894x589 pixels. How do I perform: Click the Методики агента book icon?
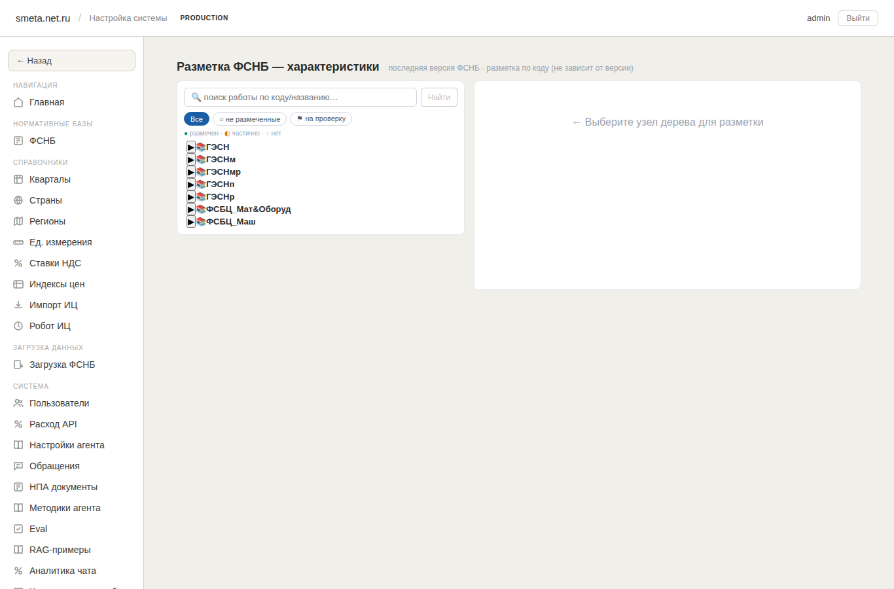pos(18,508)
